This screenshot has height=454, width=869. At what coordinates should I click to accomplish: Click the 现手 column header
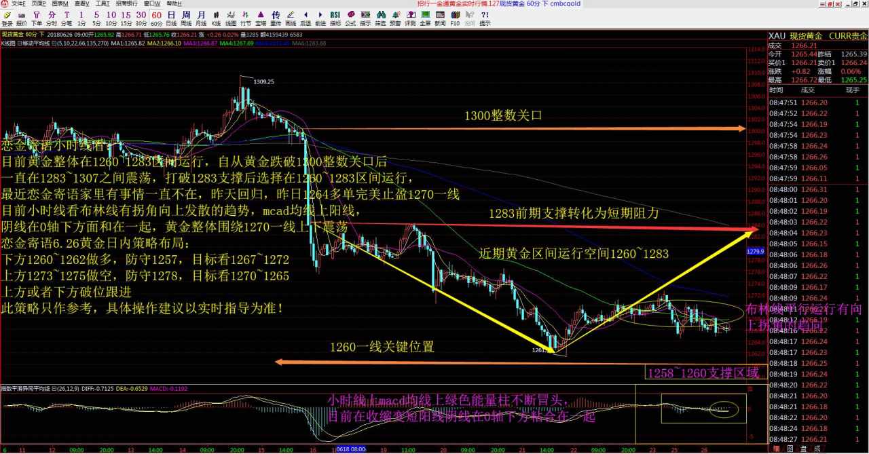point(852,90)
